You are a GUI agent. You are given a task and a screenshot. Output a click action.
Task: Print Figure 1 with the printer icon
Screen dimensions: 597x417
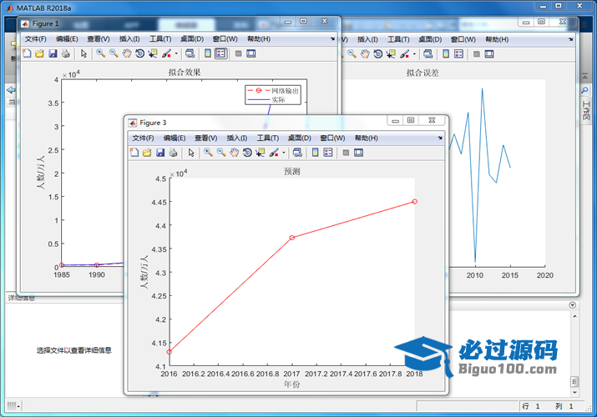point(65,53)
